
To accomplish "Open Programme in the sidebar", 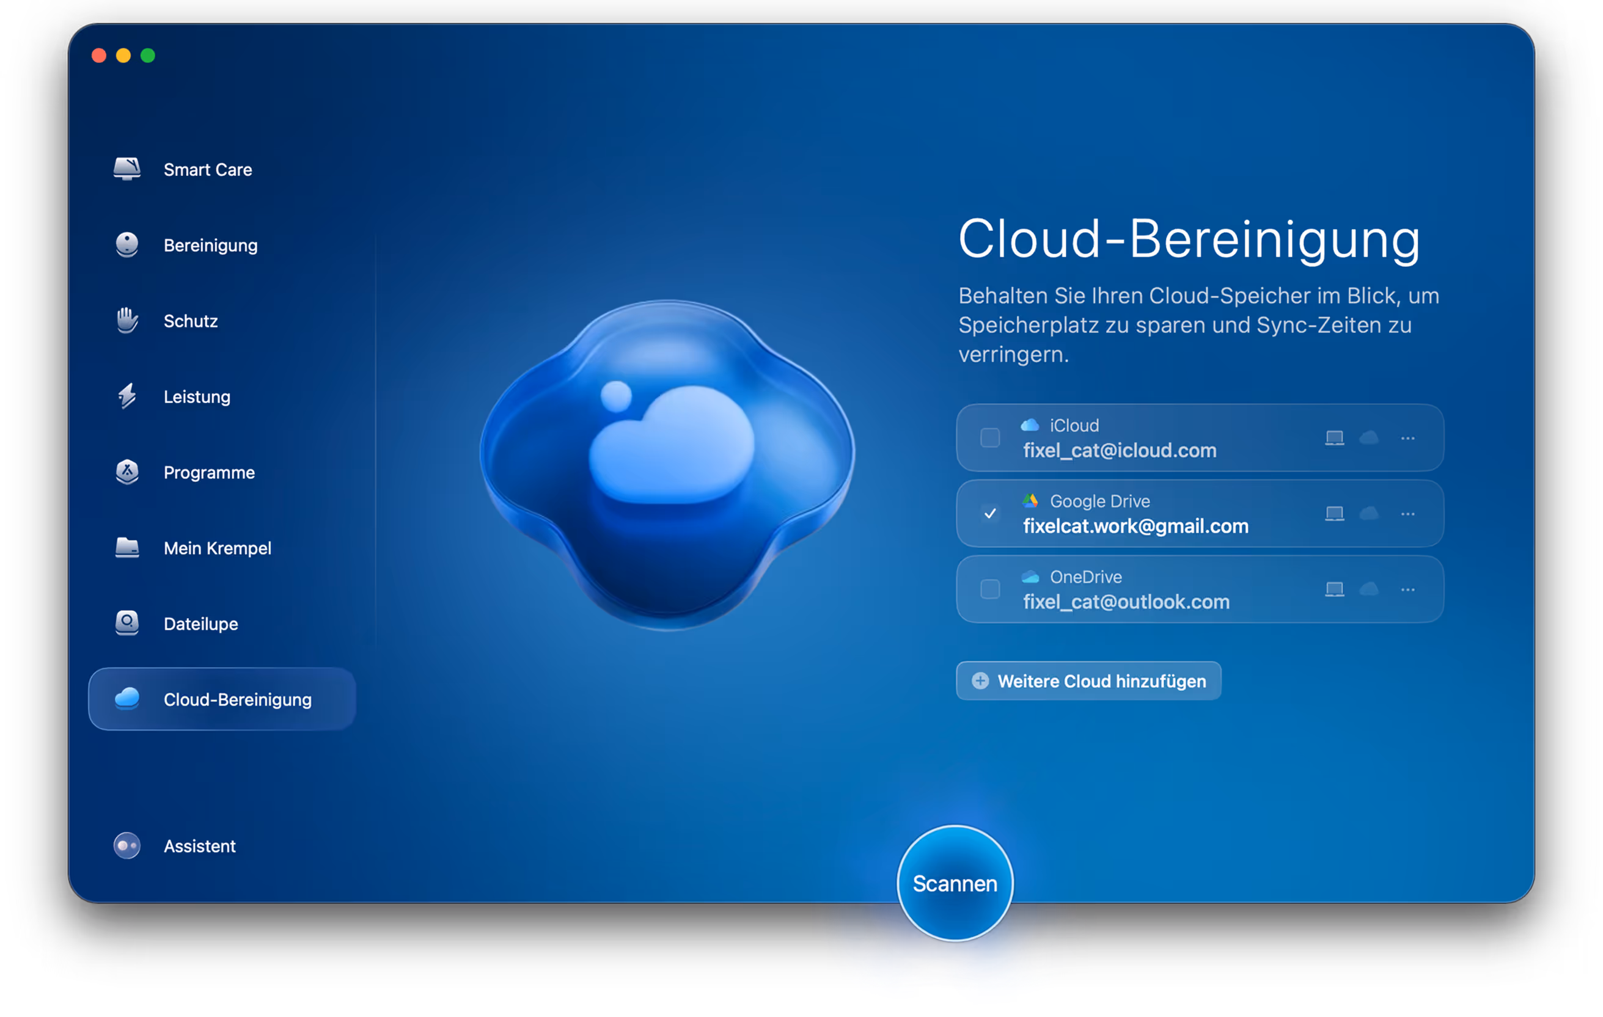I will point(209,473).
